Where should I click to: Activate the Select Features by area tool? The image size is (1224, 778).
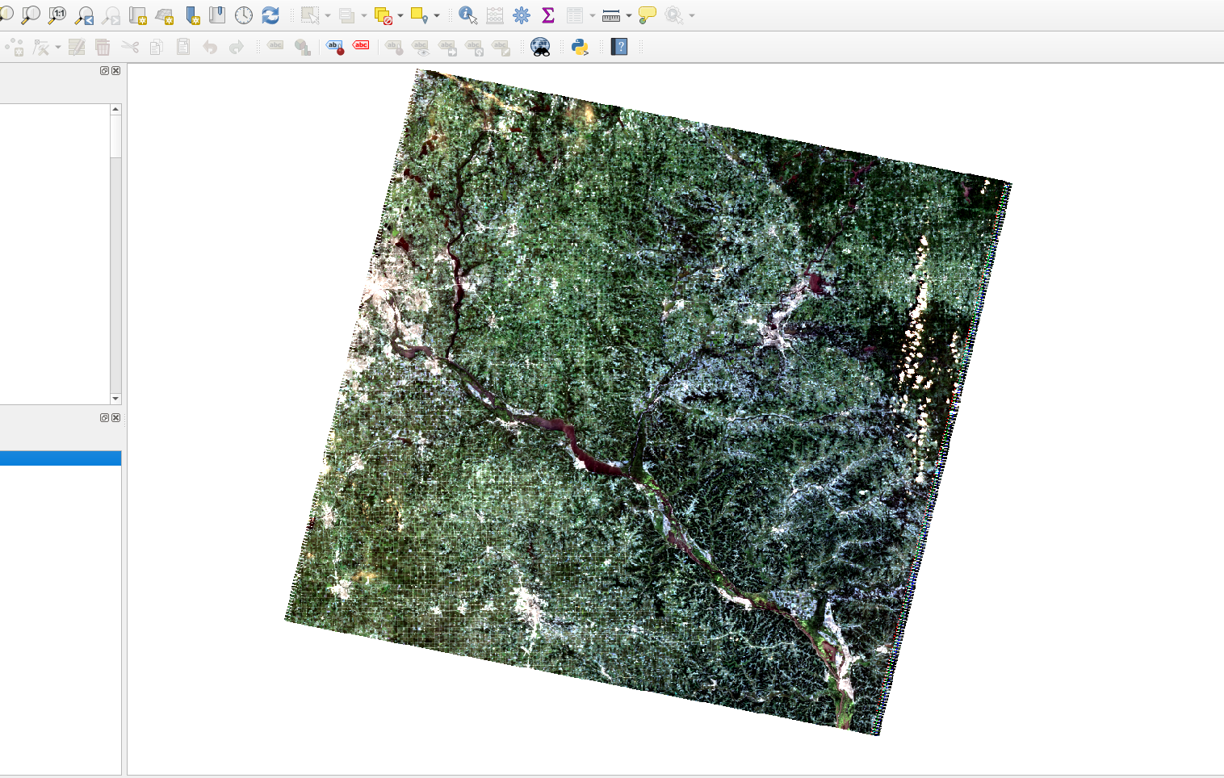click(310, 15)
